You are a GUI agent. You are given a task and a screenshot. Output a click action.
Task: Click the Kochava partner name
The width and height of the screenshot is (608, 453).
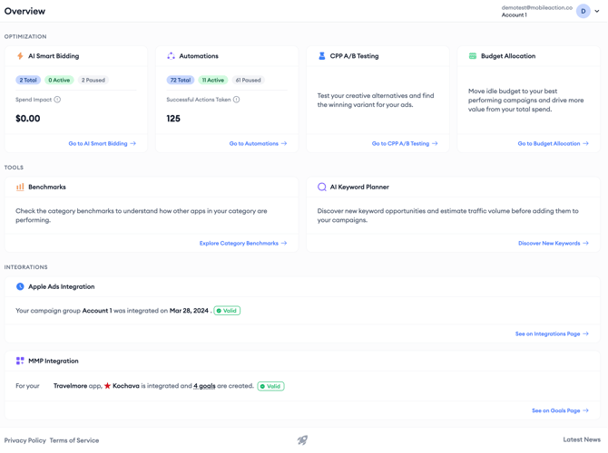click(126, 386)
